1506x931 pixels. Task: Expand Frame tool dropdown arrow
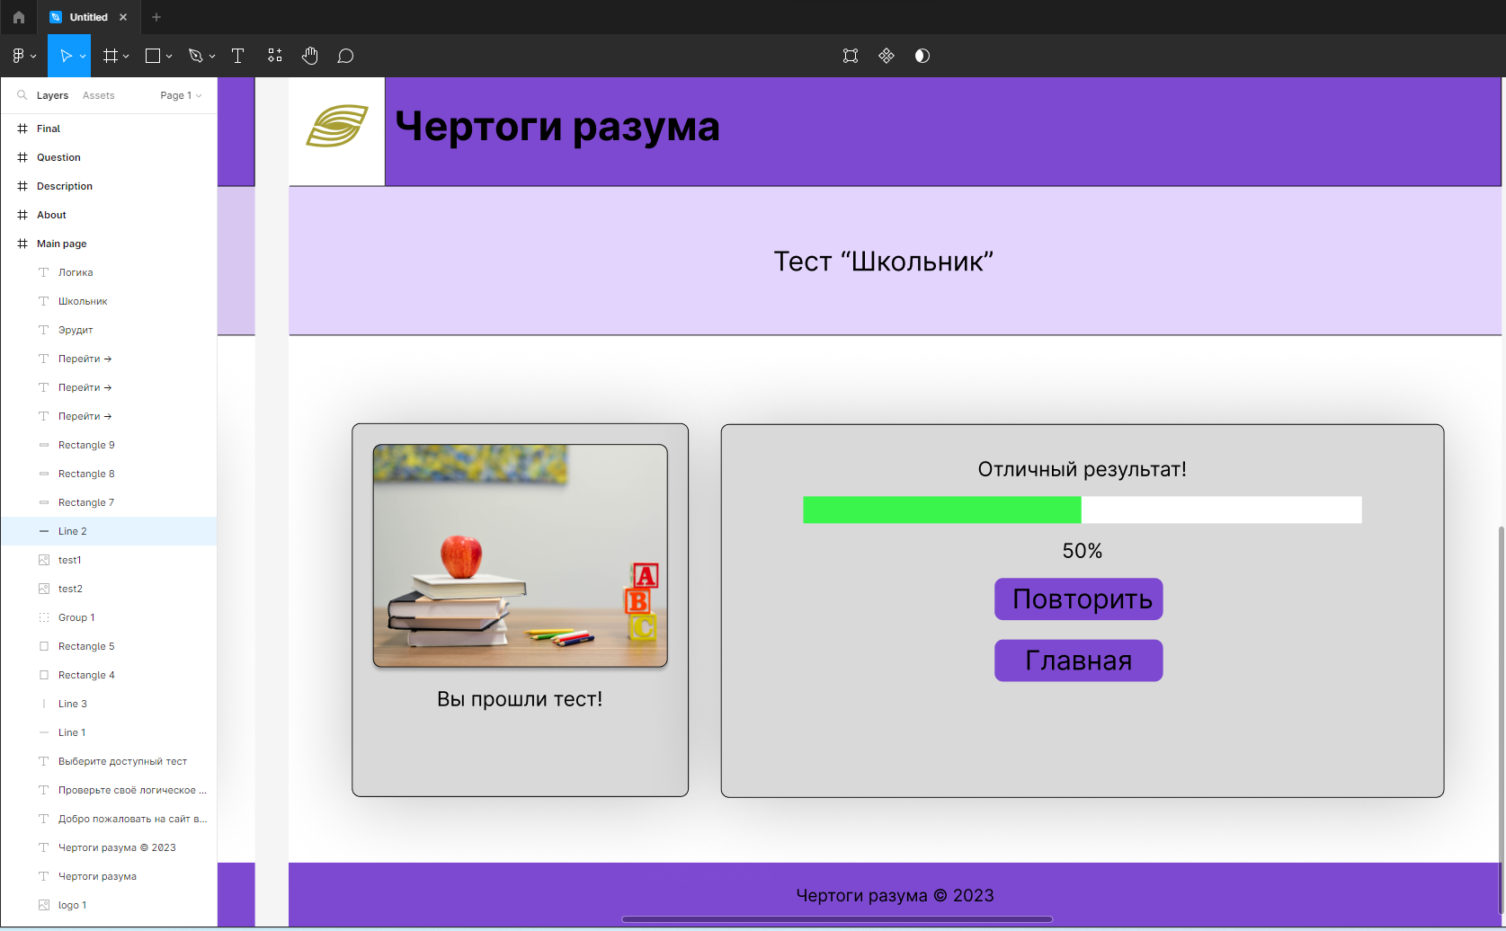coord(126,57)
